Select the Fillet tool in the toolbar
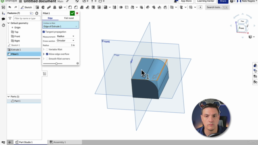This screenshot has width=258, height=145. tap(70, 7)
